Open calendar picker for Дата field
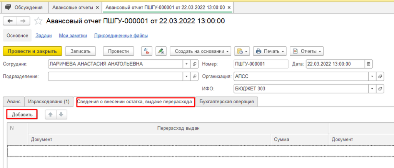Image resolution: width=394 pixels, height=168 pixels. [x=368, y=64]
